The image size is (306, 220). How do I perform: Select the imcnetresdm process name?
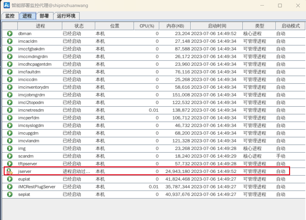point(31,110)
